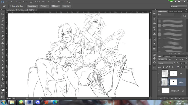Open the Image menu
This screenshot has width=188, height=105.
click(x=19, y=2)
